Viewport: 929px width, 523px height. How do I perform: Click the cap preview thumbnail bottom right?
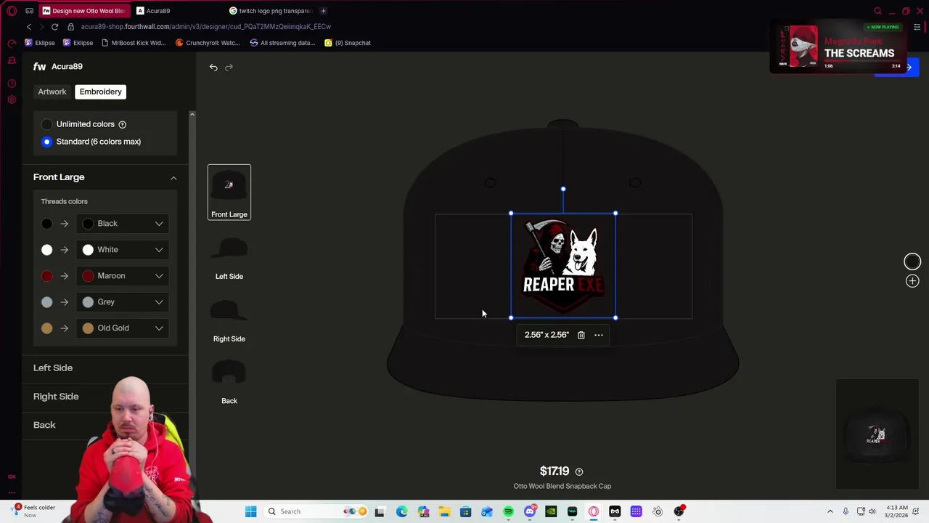877,434
